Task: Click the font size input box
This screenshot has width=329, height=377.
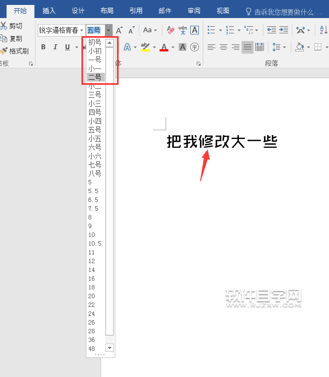Action: (x=96, y=30)
